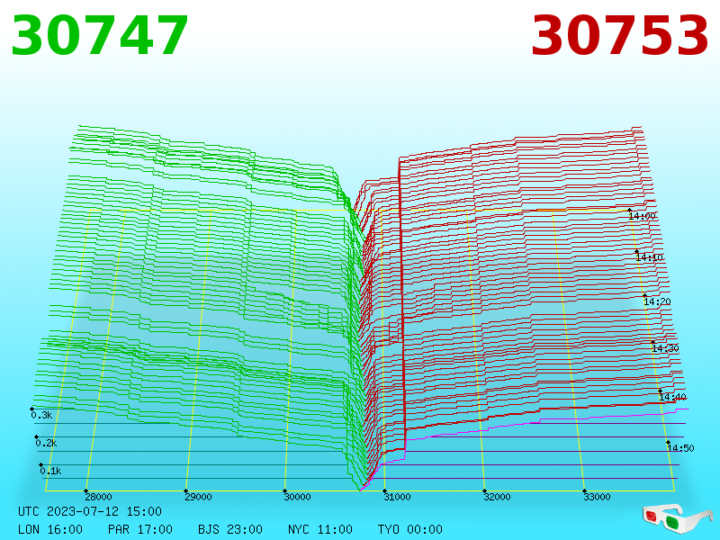Select the 29000 price axis label
Image resolution: width=720 pixels, height=540 pixels.
pyautogui.click(x=198, y=497)
